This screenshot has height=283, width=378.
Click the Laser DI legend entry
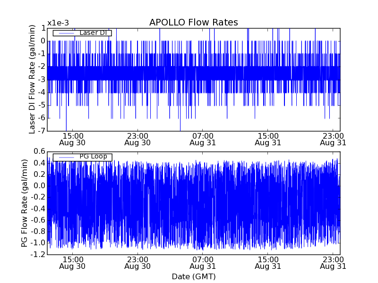click(x=82, y=33)
